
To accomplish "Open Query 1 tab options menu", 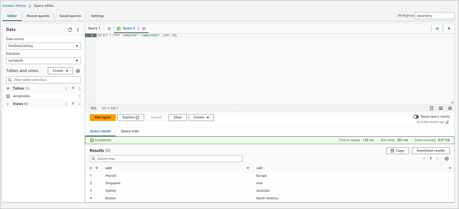I will [x=103, y=29].
